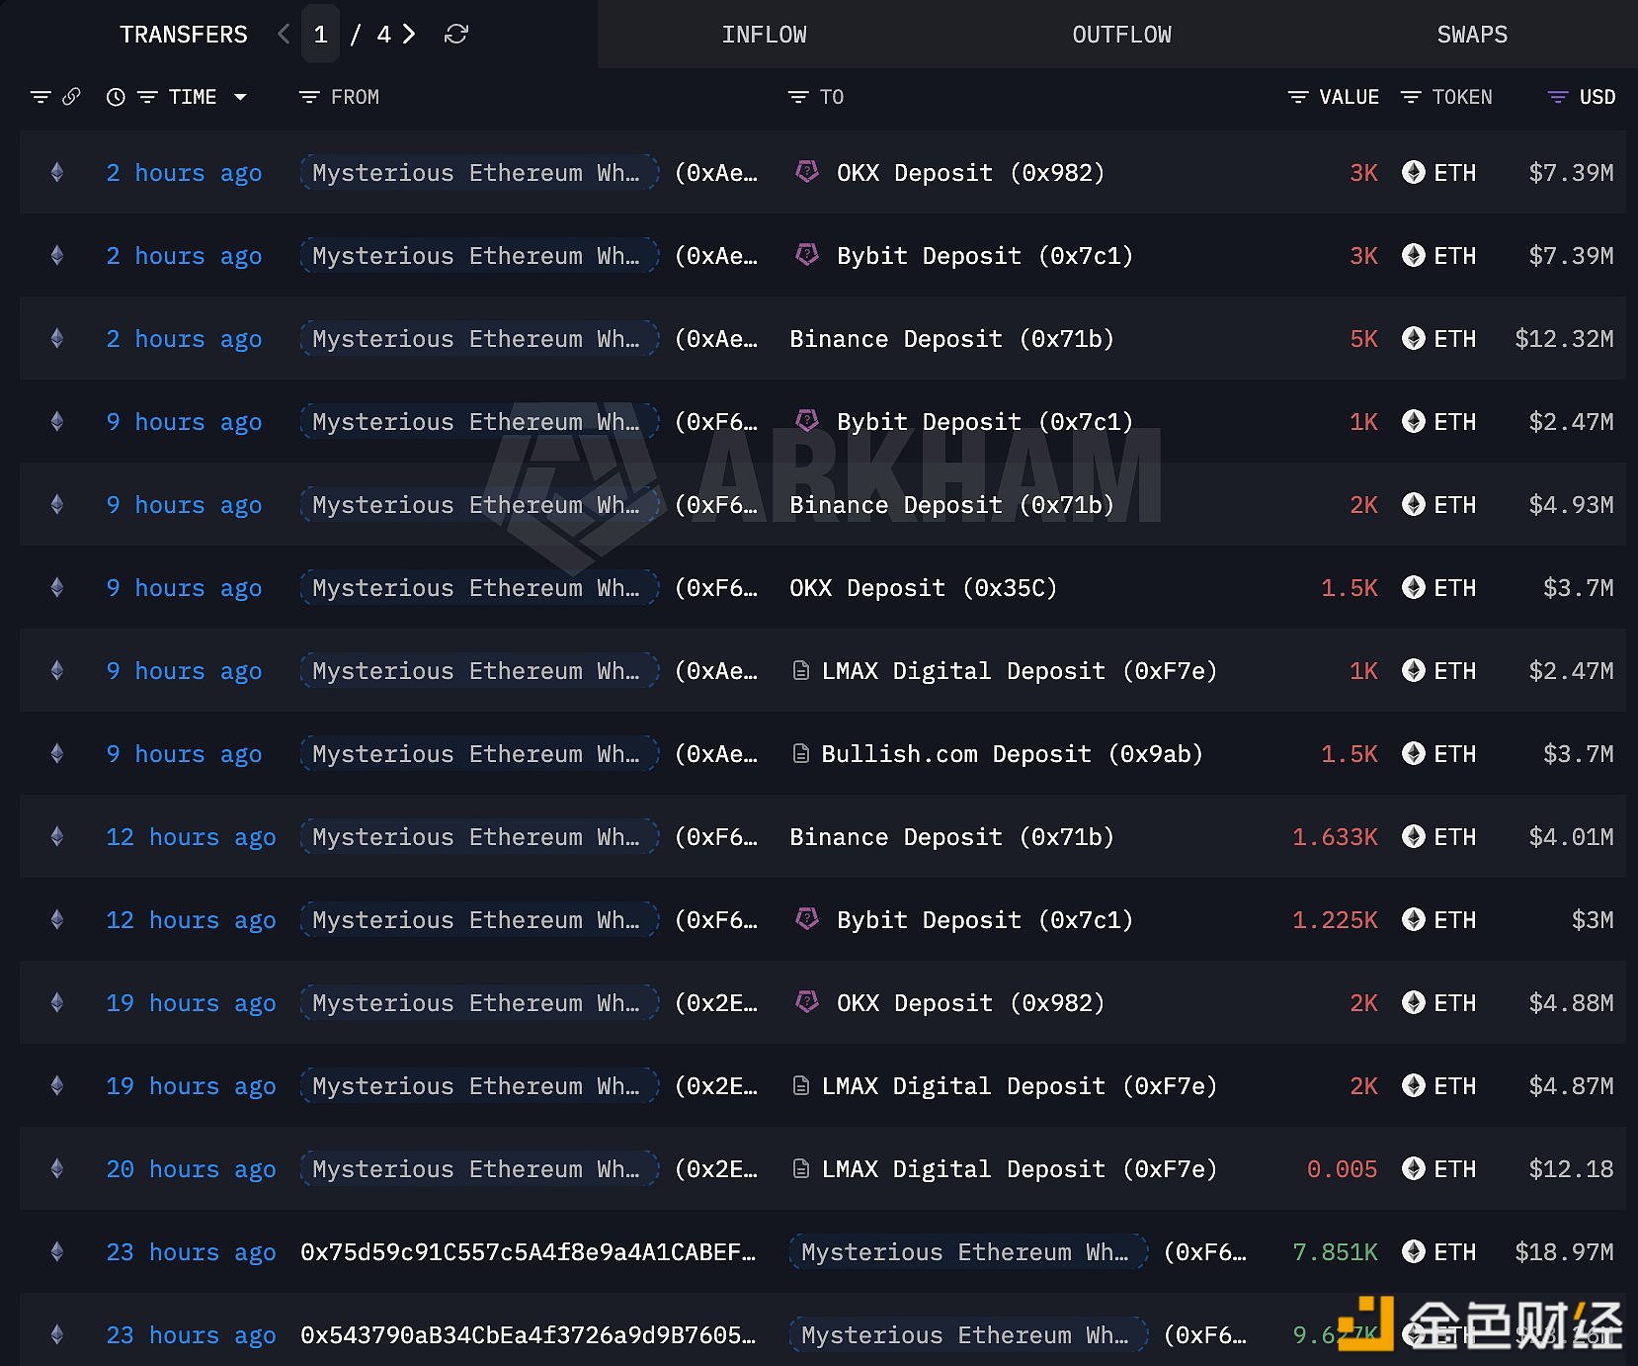
Task: Switch to the SWAPS tab
Action: click(x=1472, y=35)
